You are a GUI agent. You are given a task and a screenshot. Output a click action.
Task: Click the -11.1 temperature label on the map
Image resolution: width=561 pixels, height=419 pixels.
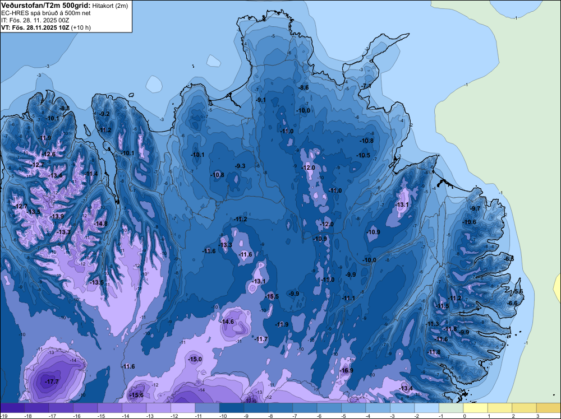pyautogui.click(x=348, y=298)
